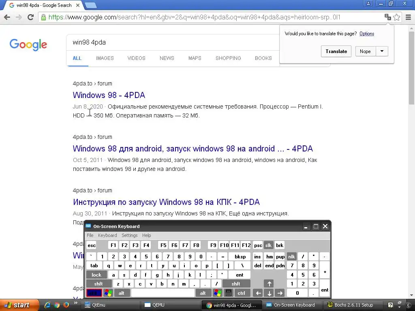Open Windows 98 для android result link
415x311 pixels.
pyautogui.click(x=193, y=149)
